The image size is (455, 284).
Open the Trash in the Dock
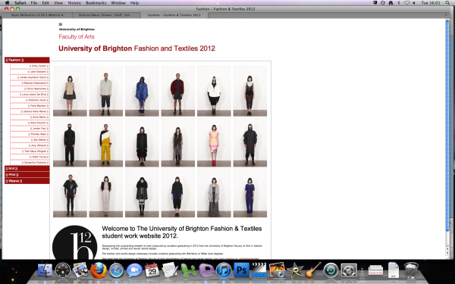(x=411, y=270)
